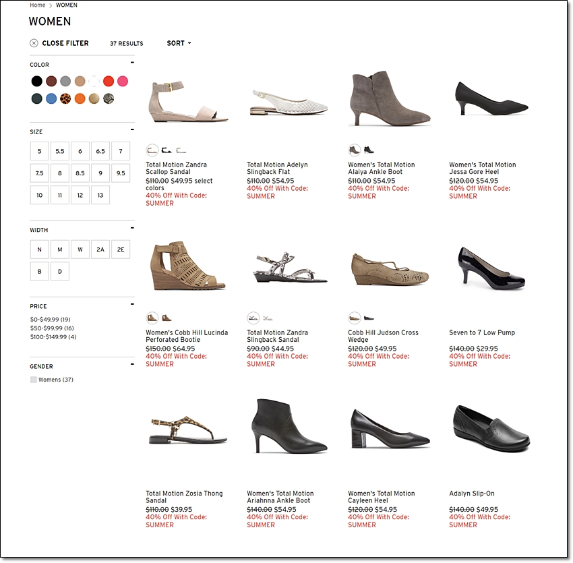This screenshot has width=573, height=563.
Task: Open Zosia Thong Sandal product image
Action: tap(188, 430)
